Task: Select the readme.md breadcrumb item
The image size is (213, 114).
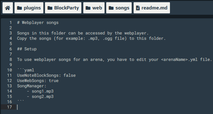Action: (152, 8)
